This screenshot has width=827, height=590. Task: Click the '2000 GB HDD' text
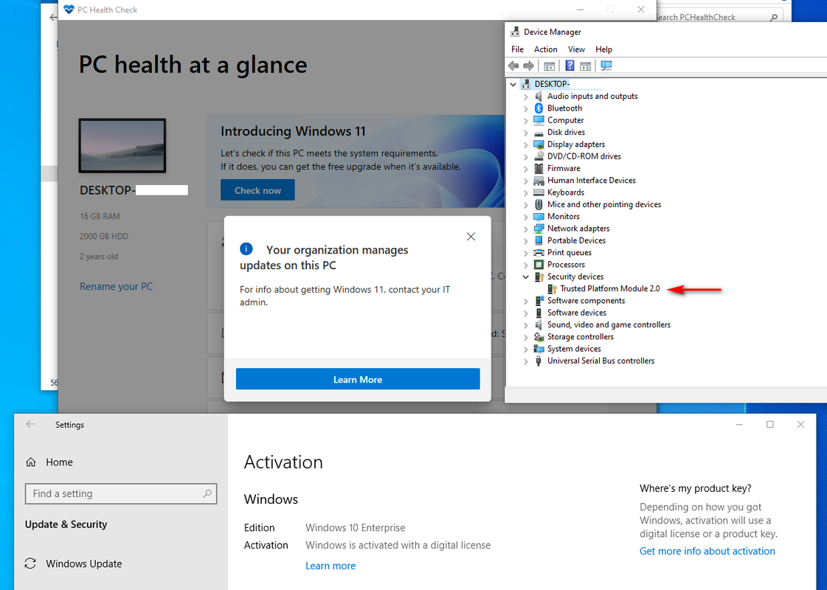coord(104,236)
